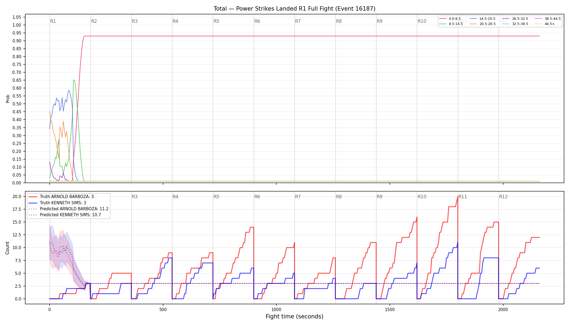Click the blue line swatch beside Truth KENNETH SIMS
The image size is (570, 326).
coord(33,203)
